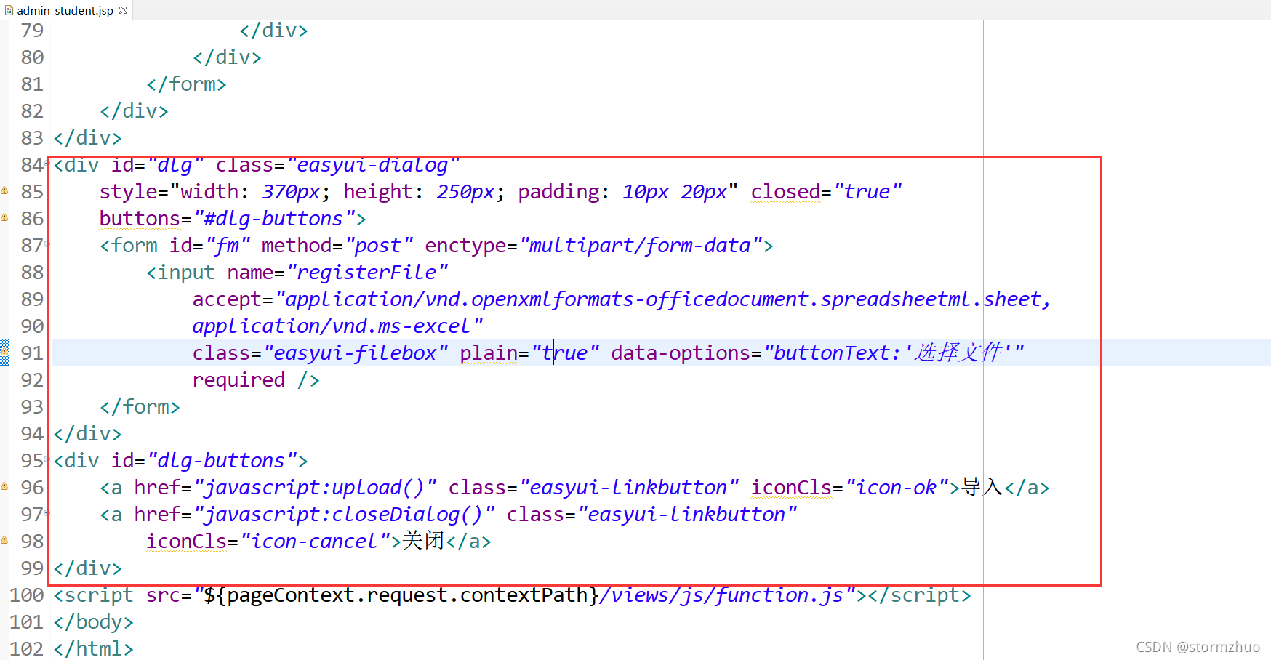Click the warning marker beside line 98

(x=4, y=540)
